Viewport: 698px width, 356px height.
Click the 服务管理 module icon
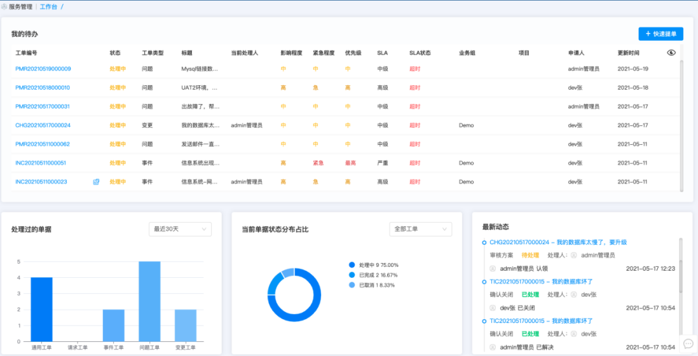(x=4, y=6)
